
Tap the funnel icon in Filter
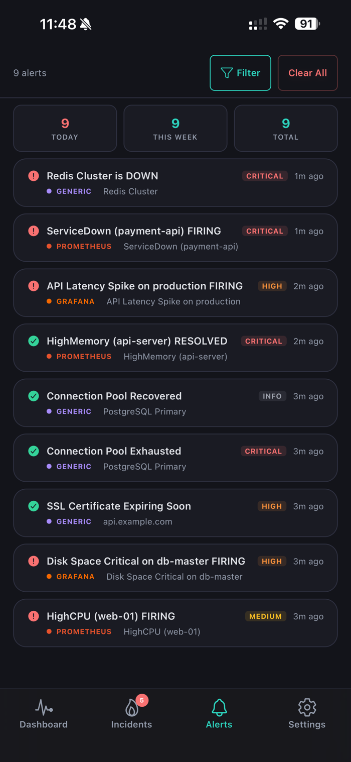227,73
